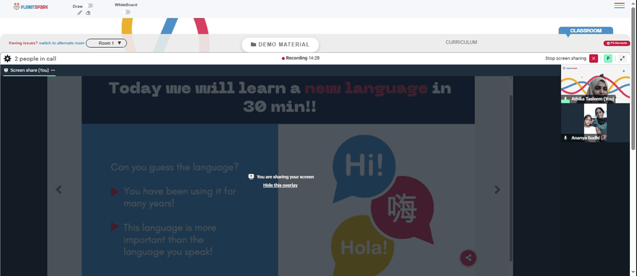Click Ananya Sodhi's microphone icon
637x276 pixels.
coord(565,138)
